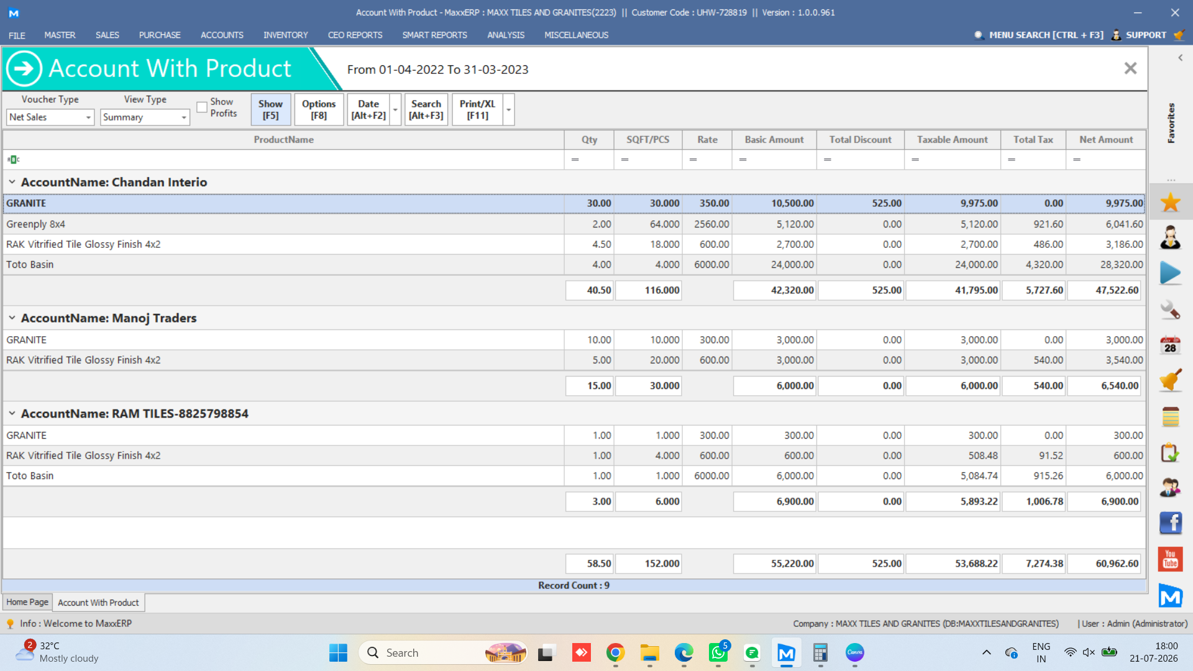The width and height of the screenshot is (1193, 671).
Task: Click the Options [F8] button
Action: click(319, 109)
